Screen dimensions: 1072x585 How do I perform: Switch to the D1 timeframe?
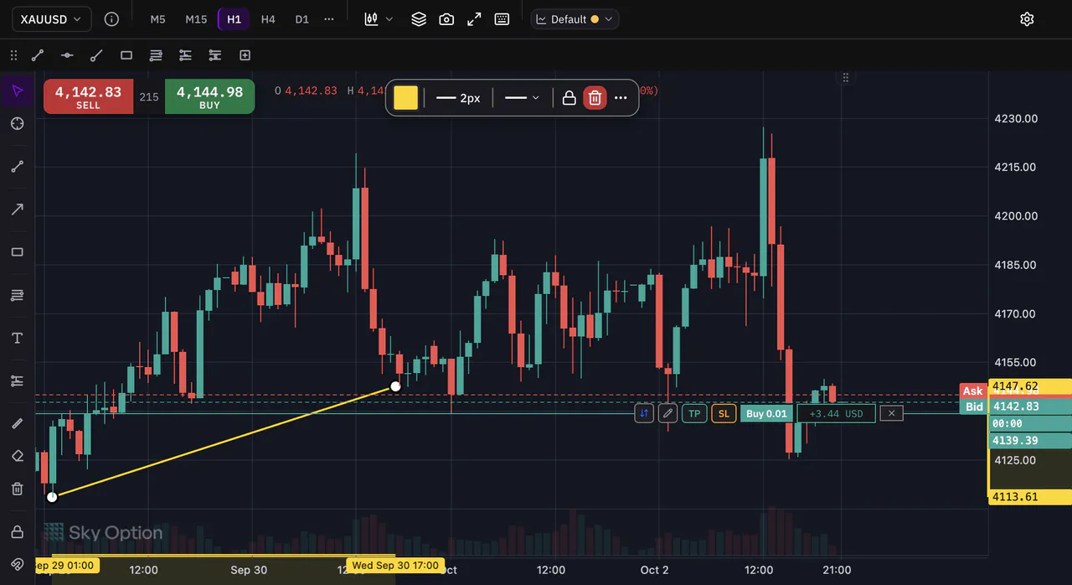[x=301, y=19]
